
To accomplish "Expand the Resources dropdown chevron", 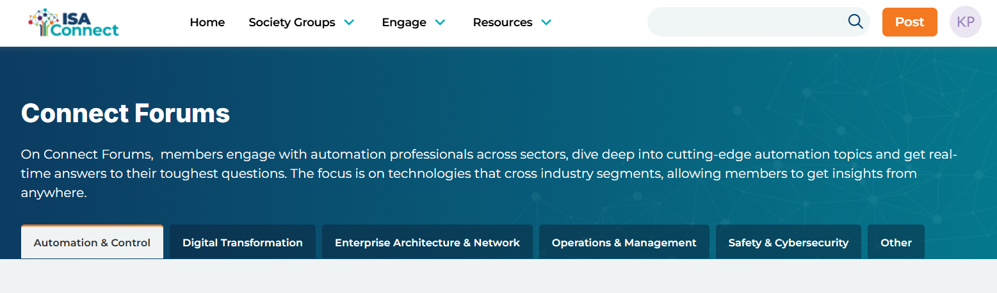I will click(546, 22).
